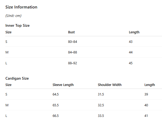Viewport: 162px width, 128px height.
Task: Select the 64.5 sleeve length value
Action: tap(55, 94)
